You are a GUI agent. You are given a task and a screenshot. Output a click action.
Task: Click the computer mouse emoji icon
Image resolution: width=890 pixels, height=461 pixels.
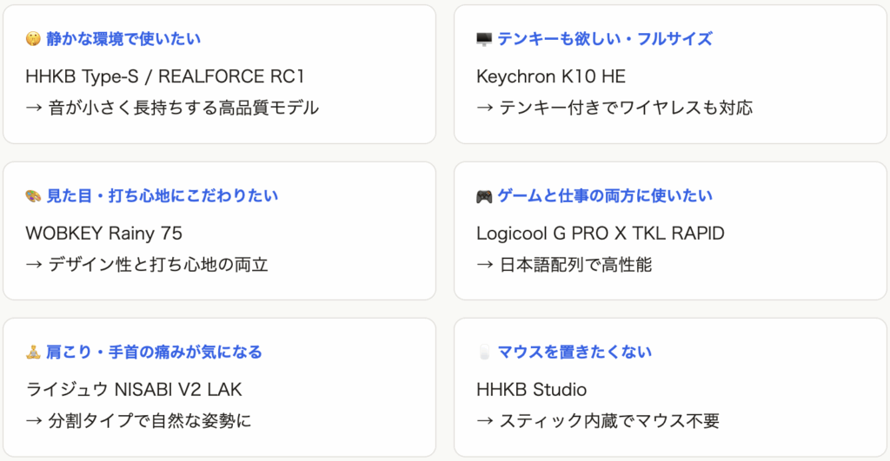484,352
